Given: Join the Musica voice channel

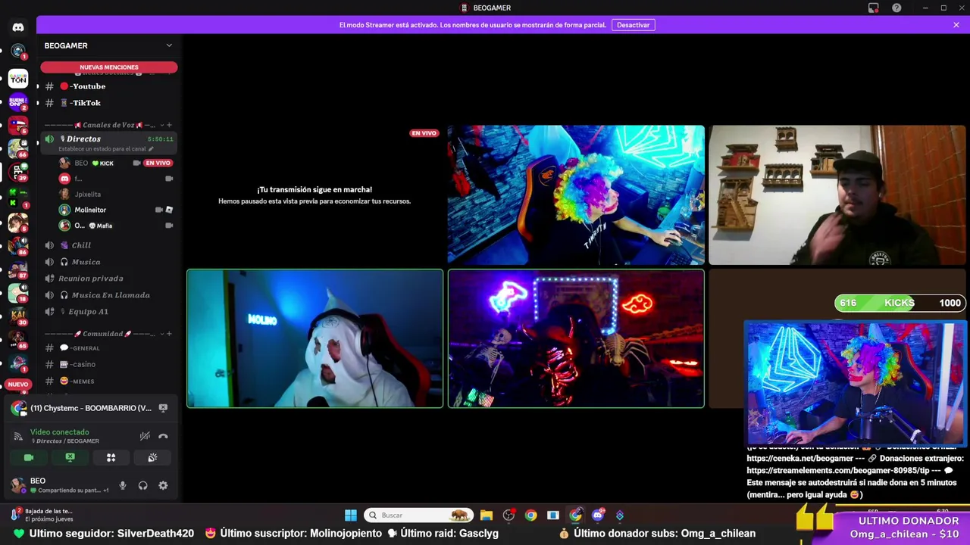Looking at the screenshot, I should pyautogui.click(x=109, y=262).
